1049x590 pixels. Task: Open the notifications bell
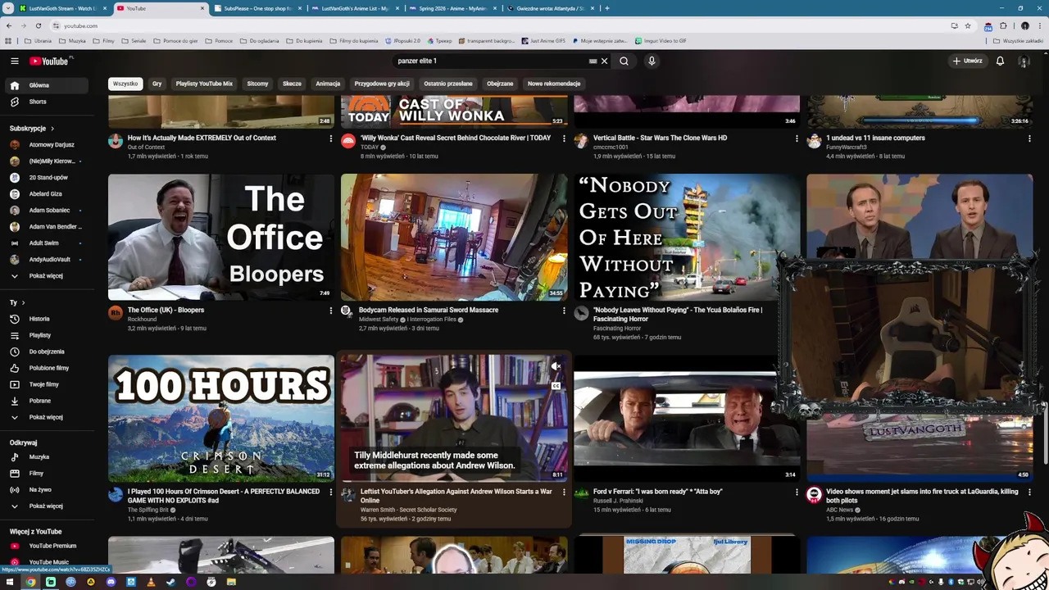click(1000, 61)
